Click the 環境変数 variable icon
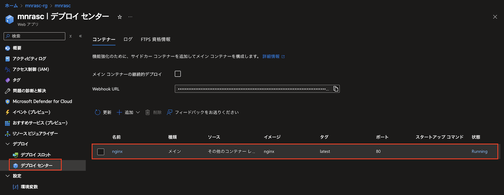 pyautogui.click(x=15, y=187)
